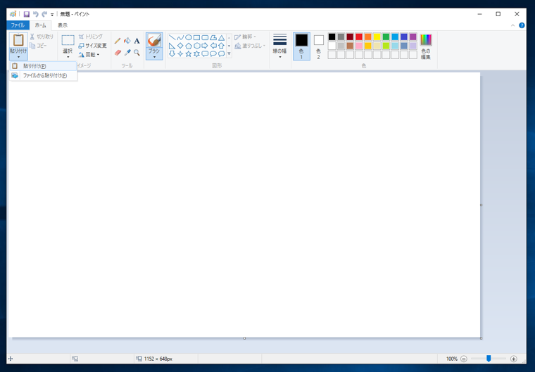The image size is (535, 372).
Task: Click the zoom out minus button
Action: (464, 359)
